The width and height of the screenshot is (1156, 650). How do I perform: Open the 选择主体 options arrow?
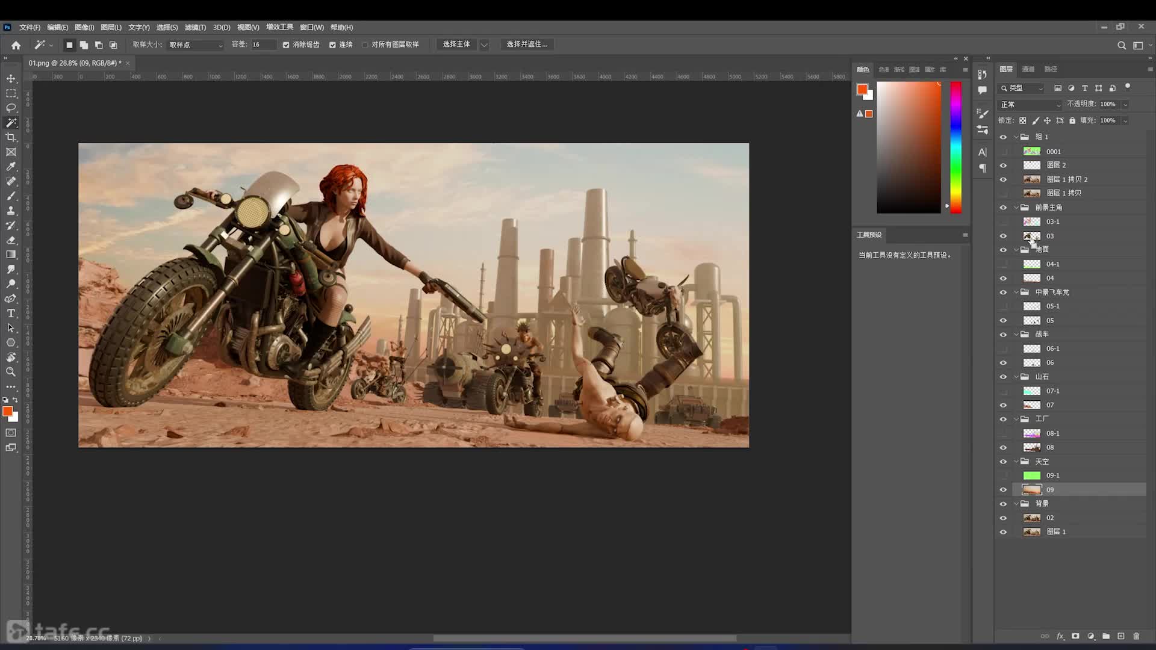click(x=484, y=45)
